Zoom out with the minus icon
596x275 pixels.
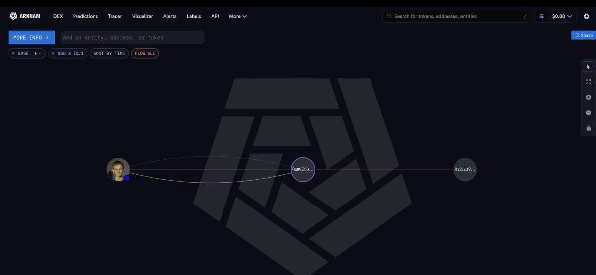588,113
